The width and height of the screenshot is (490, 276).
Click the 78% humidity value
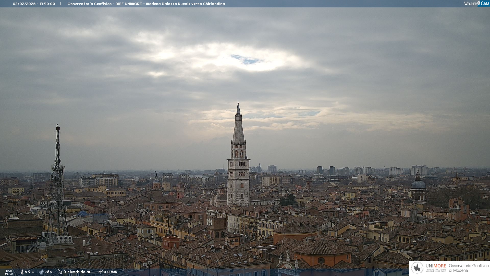48,272
